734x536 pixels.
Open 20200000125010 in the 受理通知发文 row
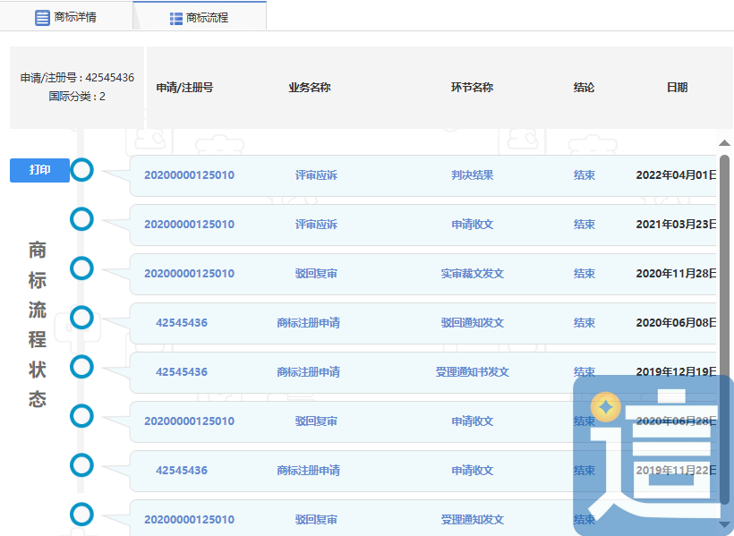[189, 519]
